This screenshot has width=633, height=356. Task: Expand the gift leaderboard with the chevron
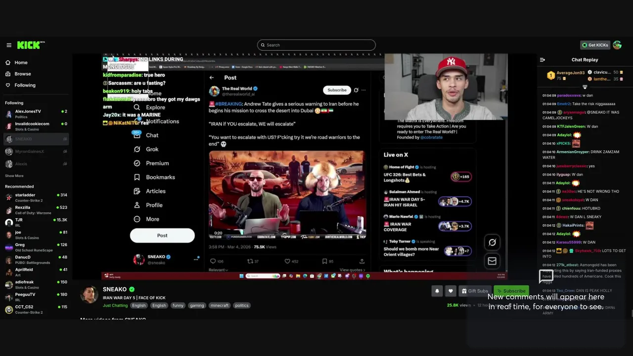pos(585,87)
